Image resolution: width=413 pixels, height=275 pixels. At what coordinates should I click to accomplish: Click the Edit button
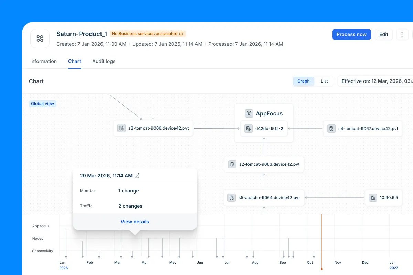point(384,34)
